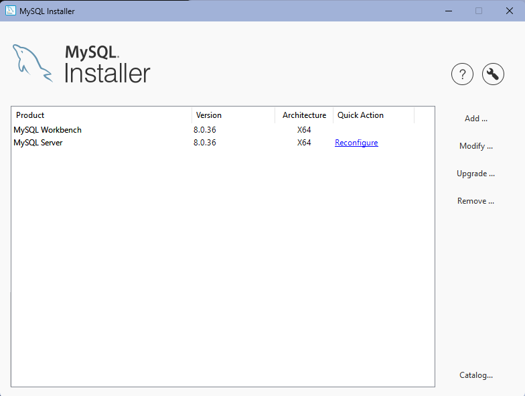Click X64 architecture of MySQL Workbench

[304, 130]
